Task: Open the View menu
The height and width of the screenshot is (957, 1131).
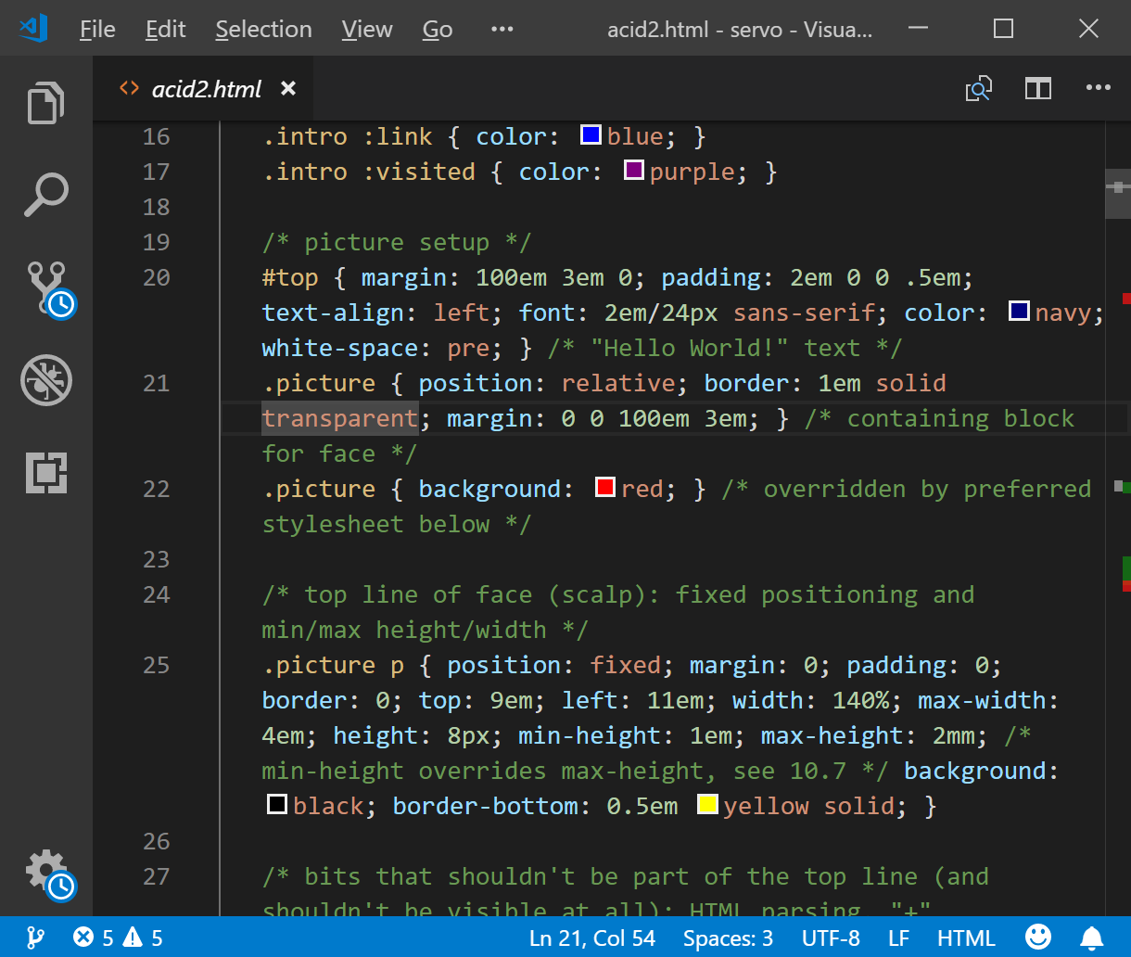Action: pos(366,29)
